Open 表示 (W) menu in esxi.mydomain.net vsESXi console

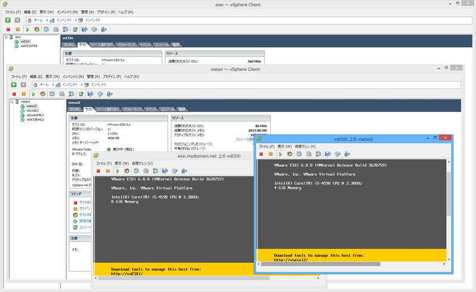coord(121,164)
